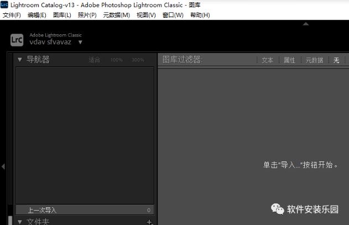Set navigator zoom to 100%
This screenshot has height=225, width=349.
coord(116,60)
